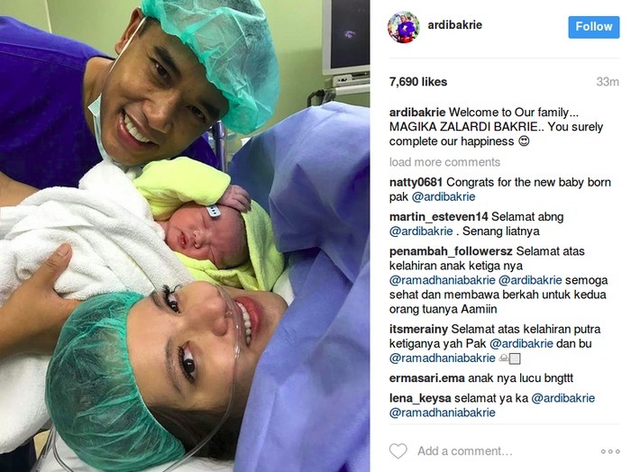The width and height of the screenshot is (631, 472).
Task: Open the three-dot more options menu
Action: (610, 451)
